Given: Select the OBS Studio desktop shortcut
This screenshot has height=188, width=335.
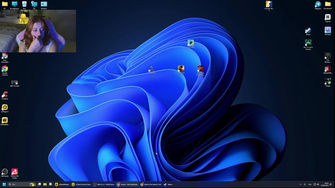Looking at the screenshot, I should pos(5,173).
